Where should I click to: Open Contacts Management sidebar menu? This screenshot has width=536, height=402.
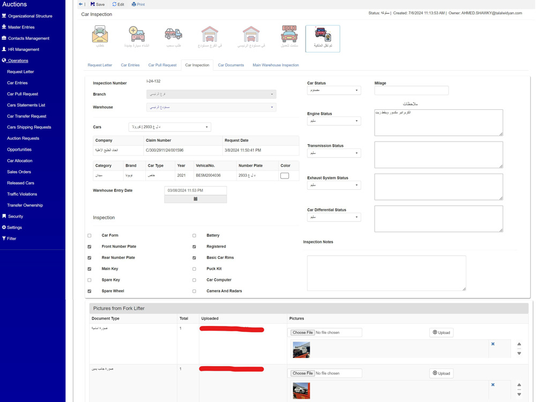point(28,38)
